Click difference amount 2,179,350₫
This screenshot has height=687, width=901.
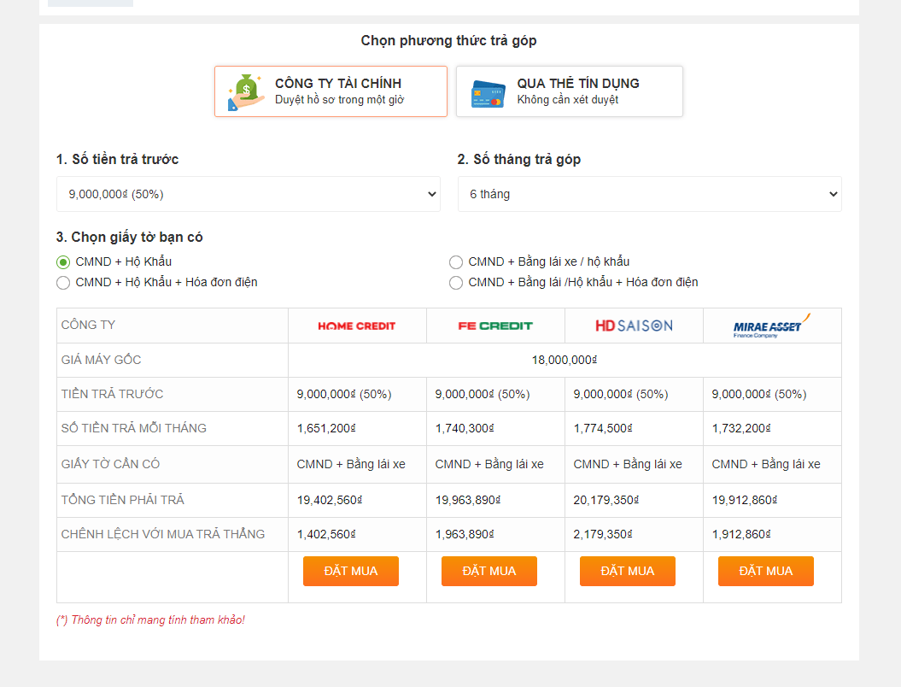[x=603, y=534]
